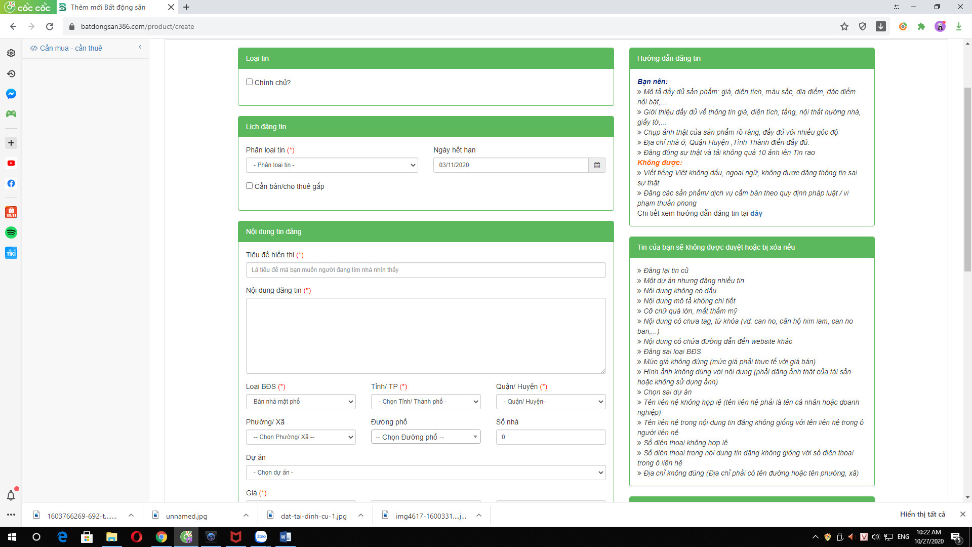This screenshot has height=547, width=972.
Task: Follow the đây posting guide link
Action: point(756,213)
